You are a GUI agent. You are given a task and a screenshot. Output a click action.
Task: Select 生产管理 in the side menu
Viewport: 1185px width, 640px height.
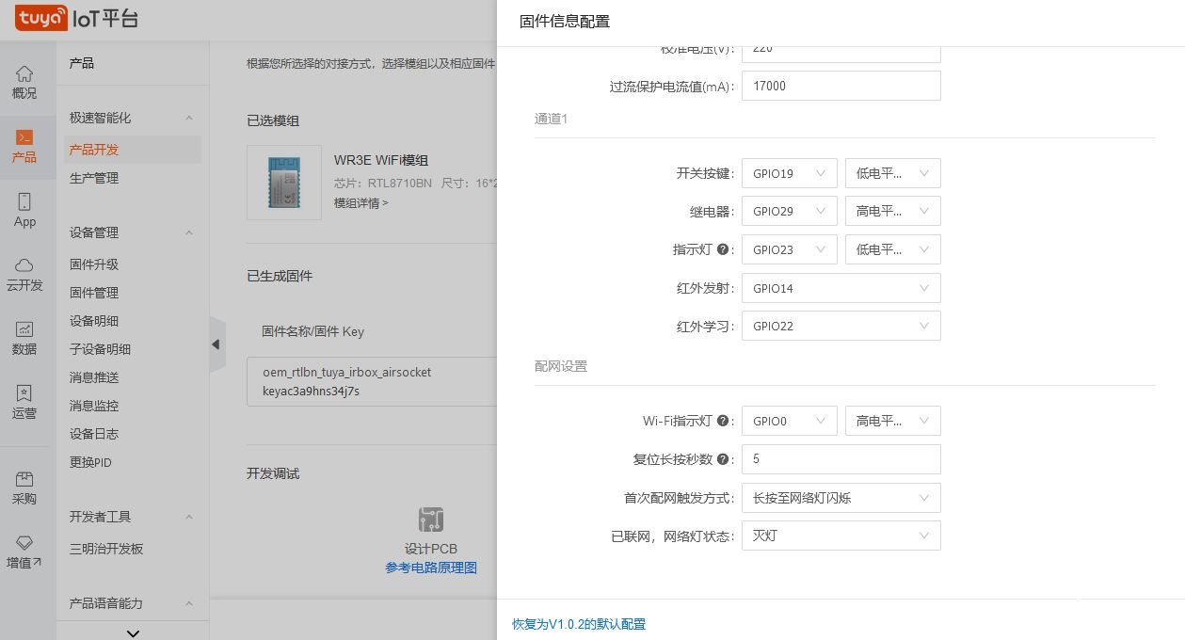(x=94, y=178)
